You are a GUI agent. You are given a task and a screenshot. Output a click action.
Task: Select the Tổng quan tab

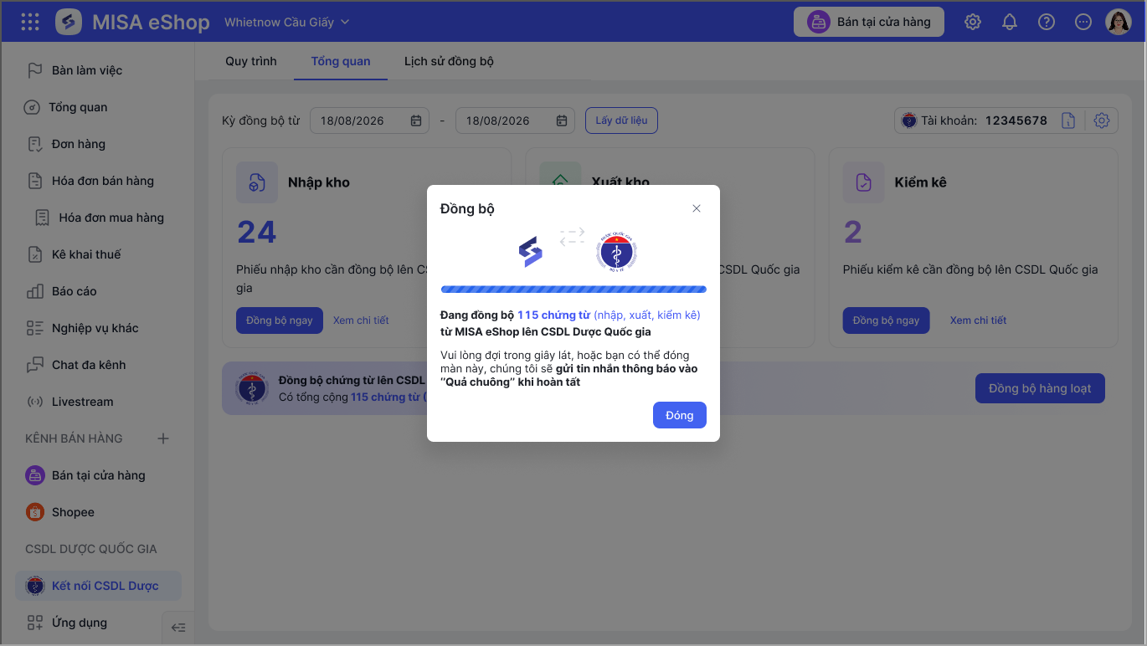click(x=341, y=61)
